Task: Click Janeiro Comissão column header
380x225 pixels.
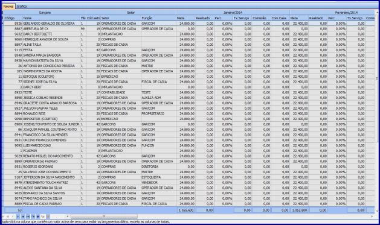Action: tap(261, 18)
